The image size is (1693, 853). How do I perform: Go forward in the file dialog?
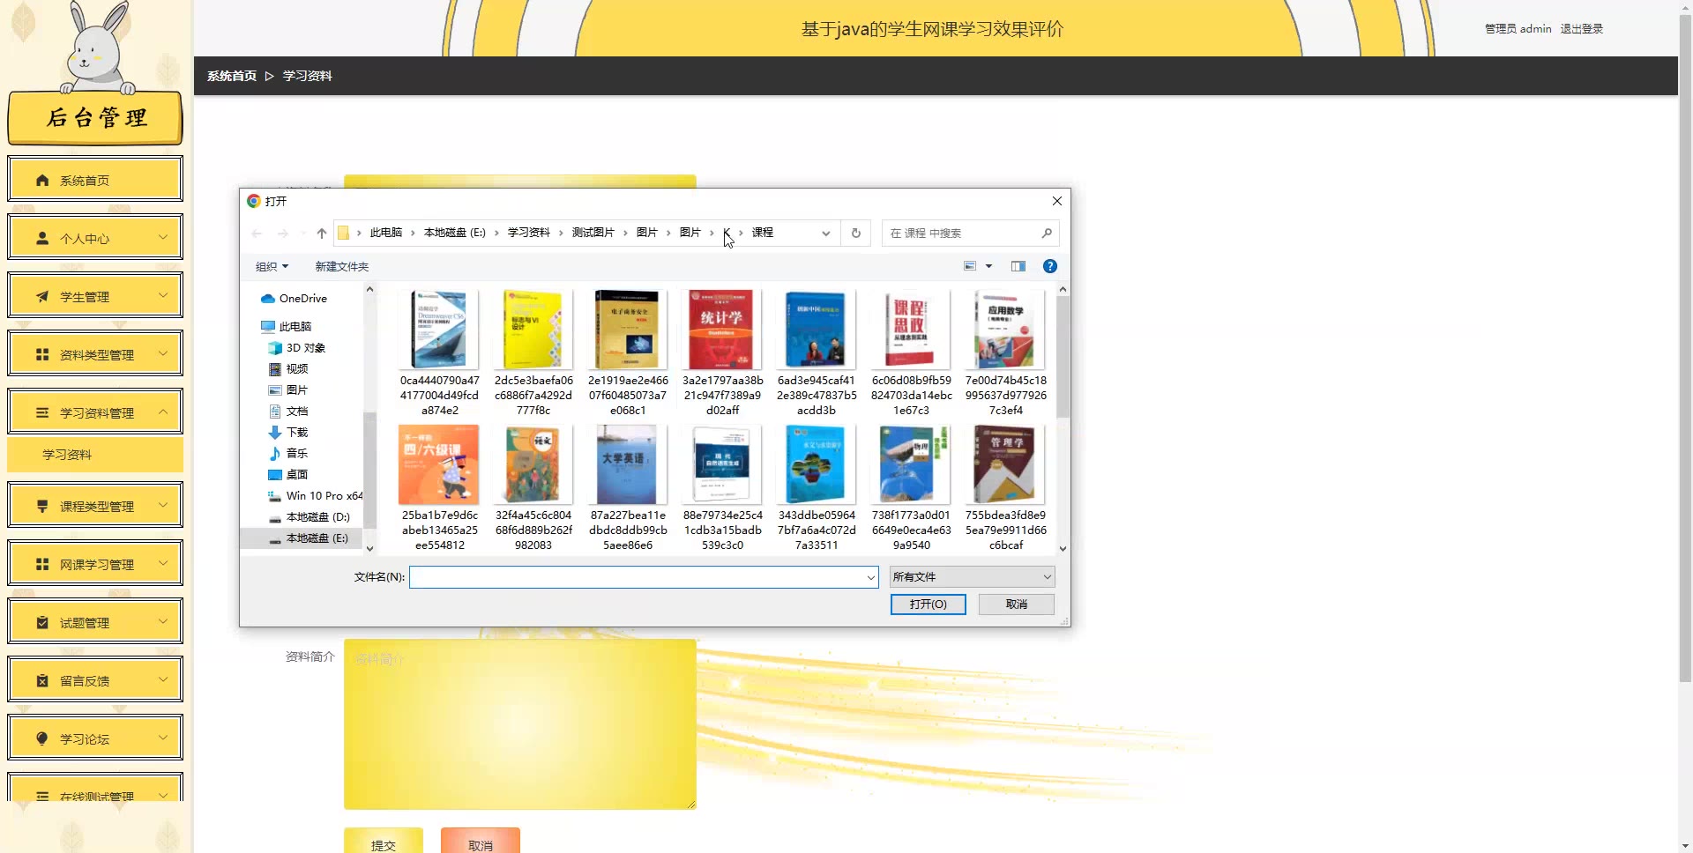click(x=283, y=234)
